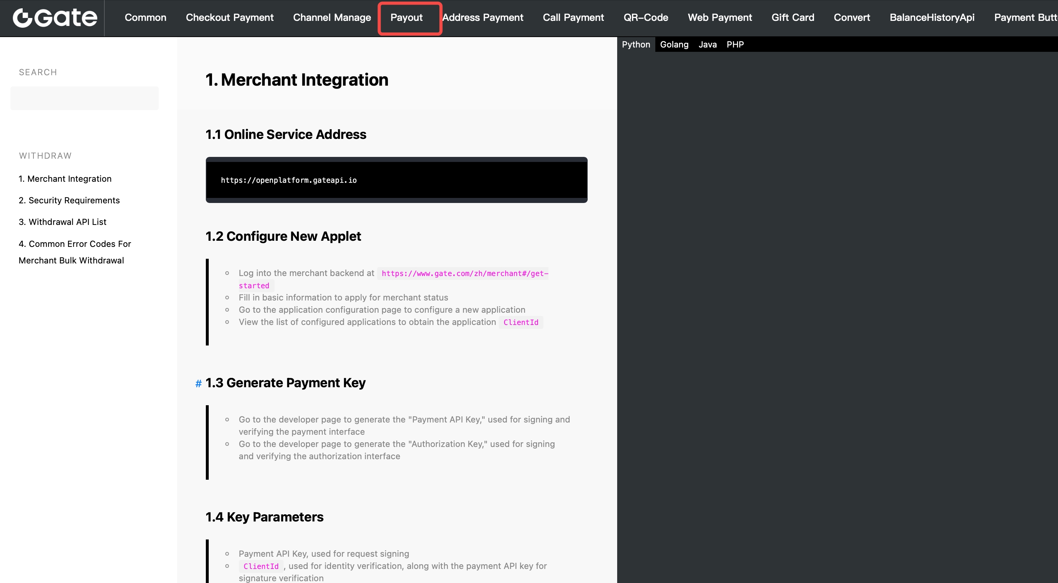Open the Payout section in the top navigation
The width and height of the screenshot is (1058, 583).
[x=406, y=18]
